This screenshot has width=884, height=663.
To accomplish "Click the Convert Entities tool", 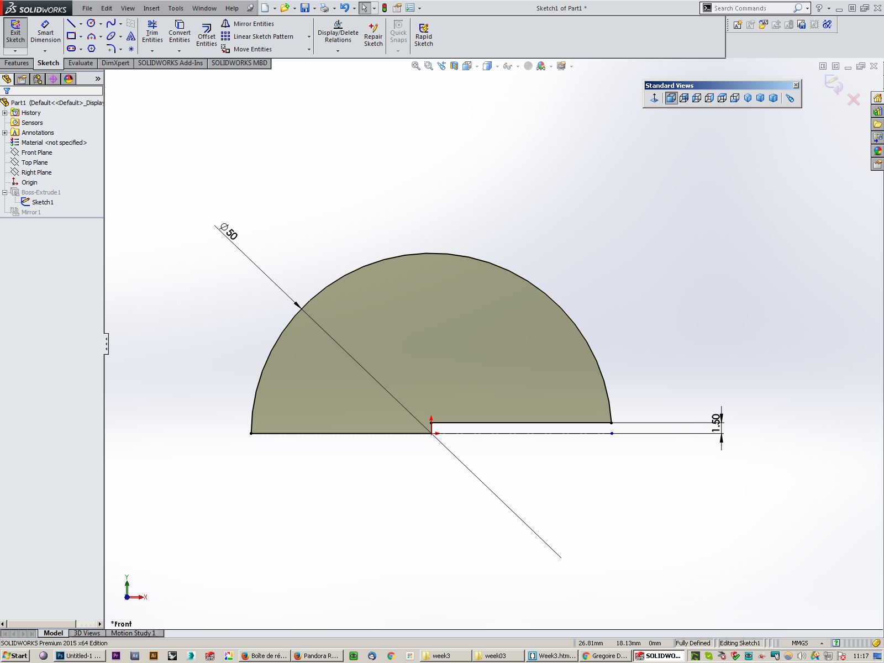I will click(180, 31).
